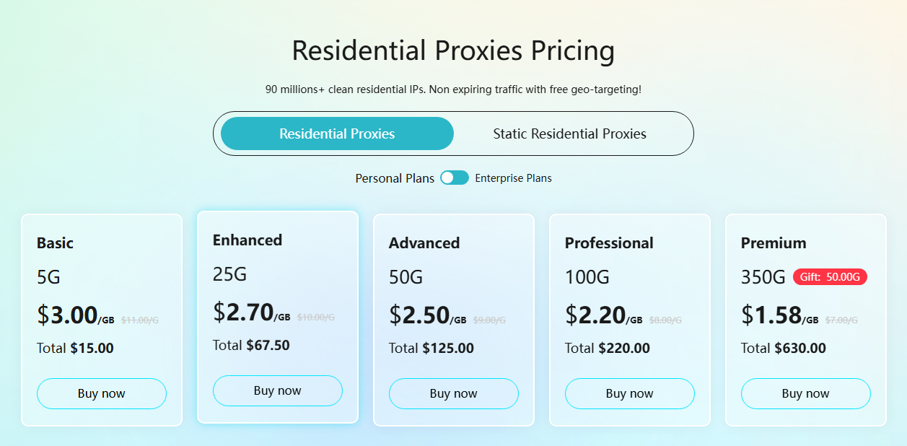Select the Premium plan title
Viewport: 907px width, 446px height.
point(774,243)
